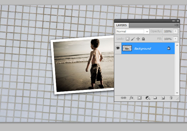Open the blend mode Normal dropdown
This screenshot has width=187, height=131.
(x=132, y=32)
